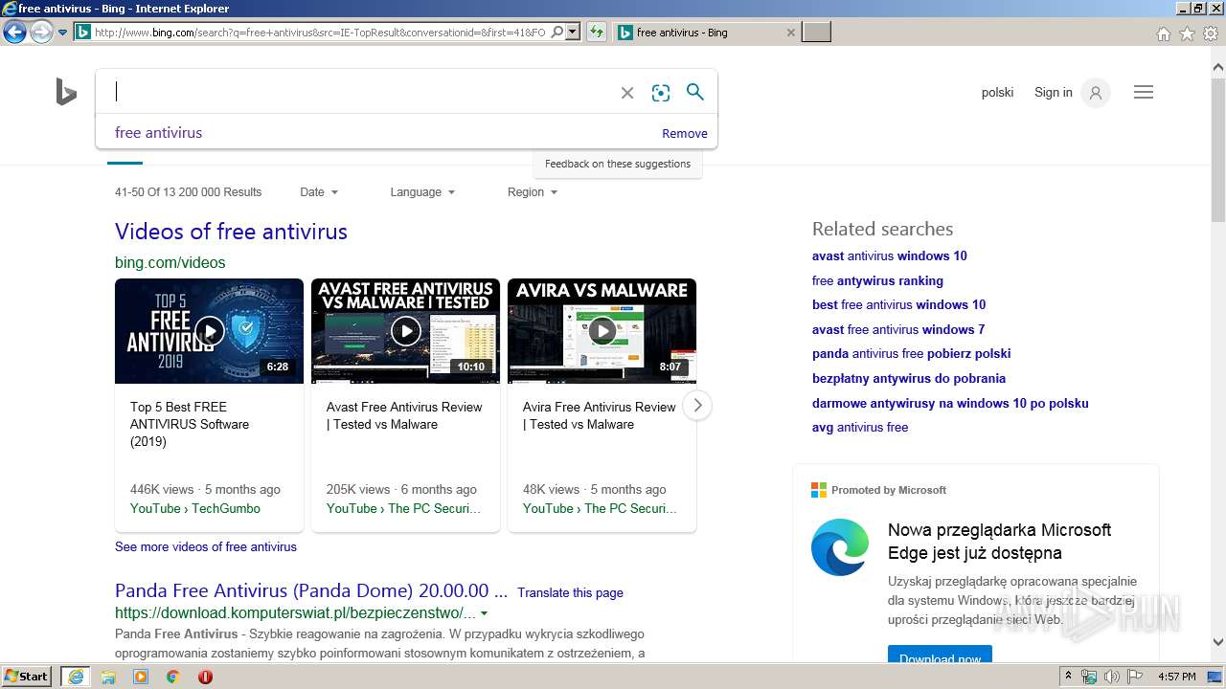Open the Region filter dropdown
1226x689 pixels.
click(x=533, y=192)
